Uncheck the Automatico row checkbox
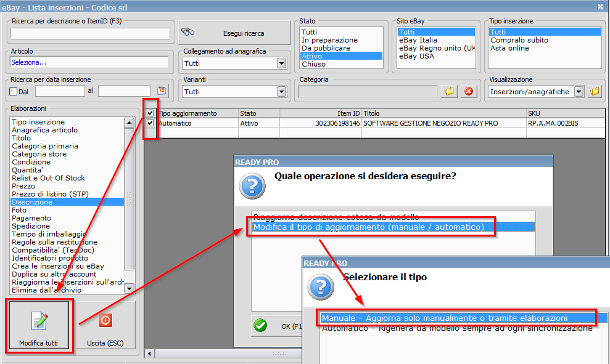 pyautogui.click(x=150, y=123)
